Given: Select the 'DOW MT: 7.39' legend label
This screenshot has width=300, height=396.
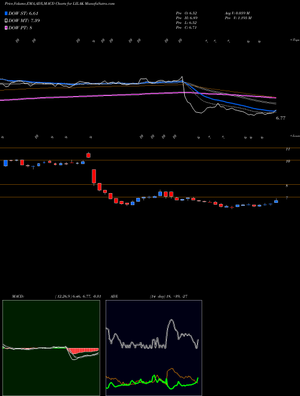Looking at the screenshot, I should [24, 21].
